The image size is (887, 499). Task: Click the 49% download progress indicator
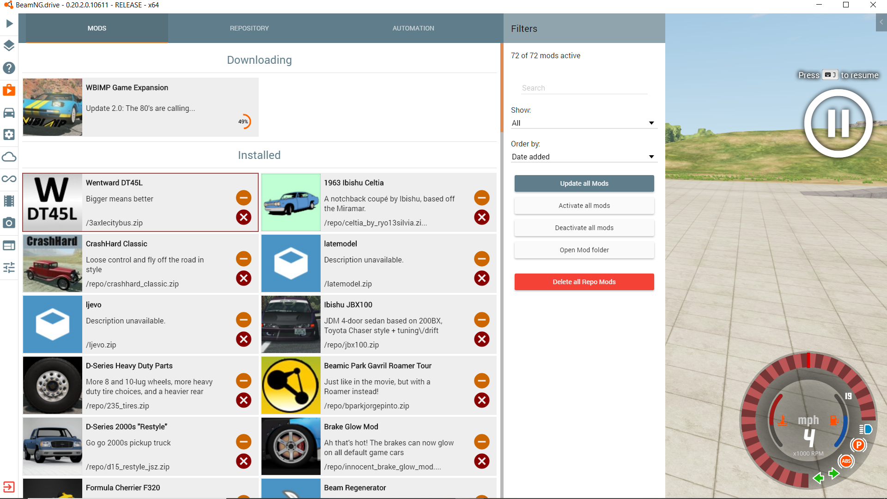(x=244, y=122)
